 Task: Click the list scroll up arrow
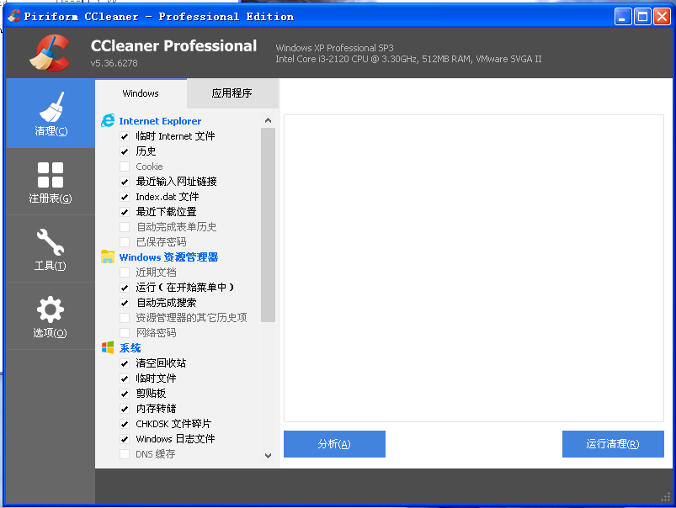coord(269,120)
